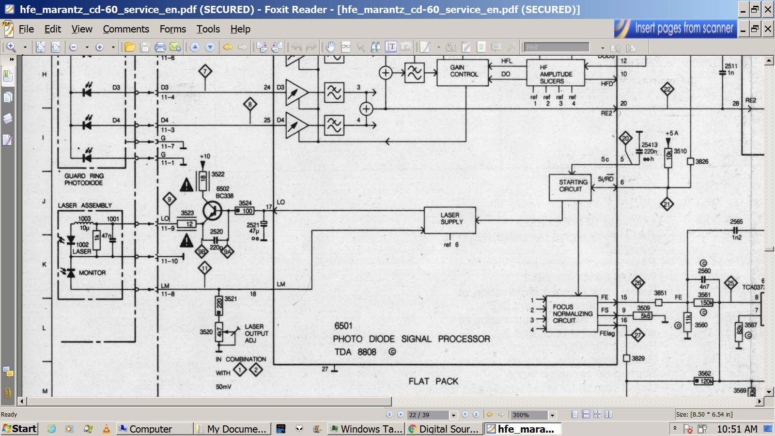This screenshot has height=436, width=775.
Task: Open the Comments panel in sidebar
Action: (x=8, y=372)
